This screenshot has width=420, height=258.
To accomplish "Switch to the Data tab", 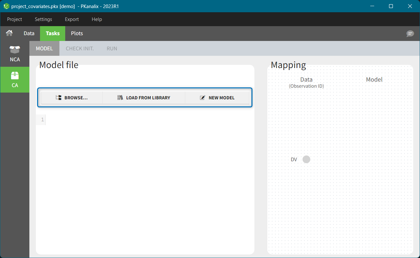I will point(29,33).
